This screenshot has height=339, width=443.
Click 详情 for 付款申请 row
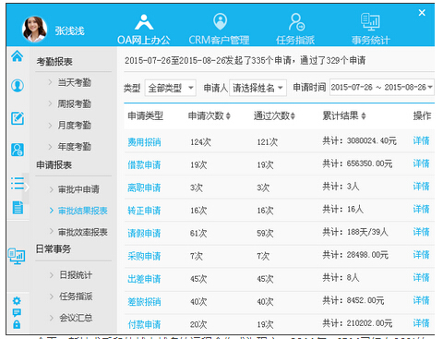421,323
